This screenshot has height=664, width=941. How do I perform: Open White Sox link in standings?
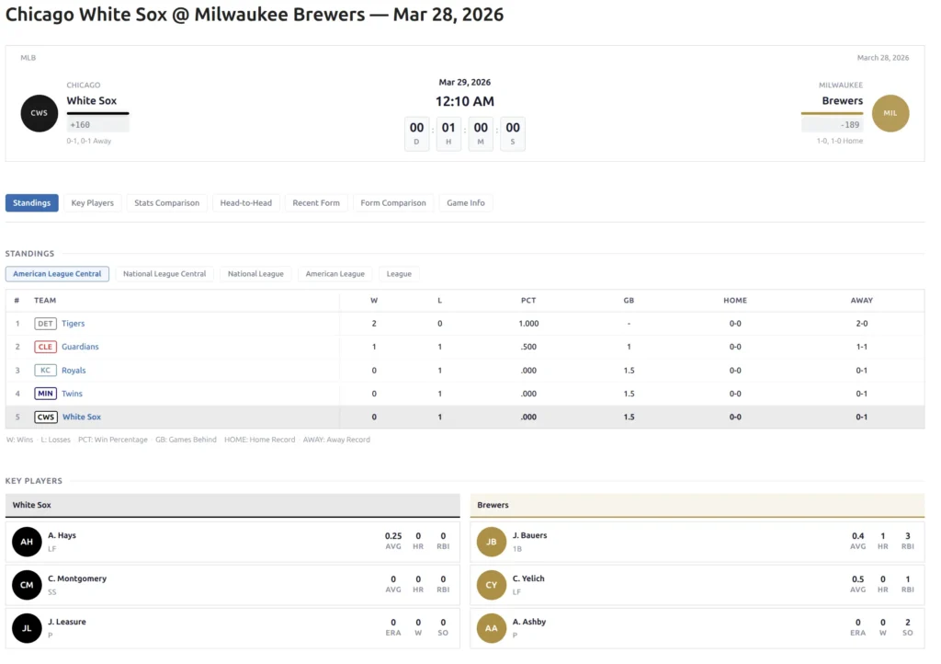click(82, 418)
